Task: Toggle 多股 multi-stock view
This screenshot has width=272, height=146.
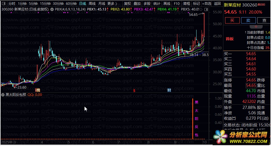Action: 147,4
